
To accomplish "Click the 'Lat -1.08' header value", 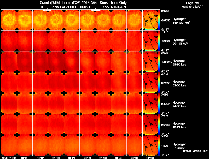I will [67, 7].
